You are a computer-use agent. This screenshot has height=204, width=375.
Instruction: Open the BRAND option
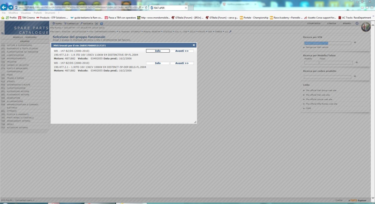pos(347,23)
